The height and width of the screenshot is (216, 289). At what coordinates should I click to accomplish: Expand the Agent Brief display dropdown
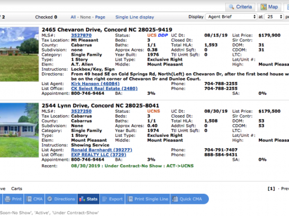[x=231, y=17]
